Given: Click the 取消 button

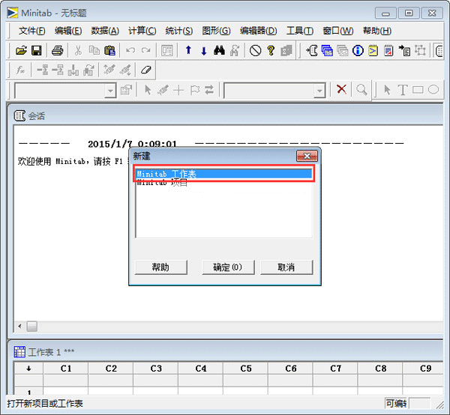Looking at the screenshot, I should [286, 267].
